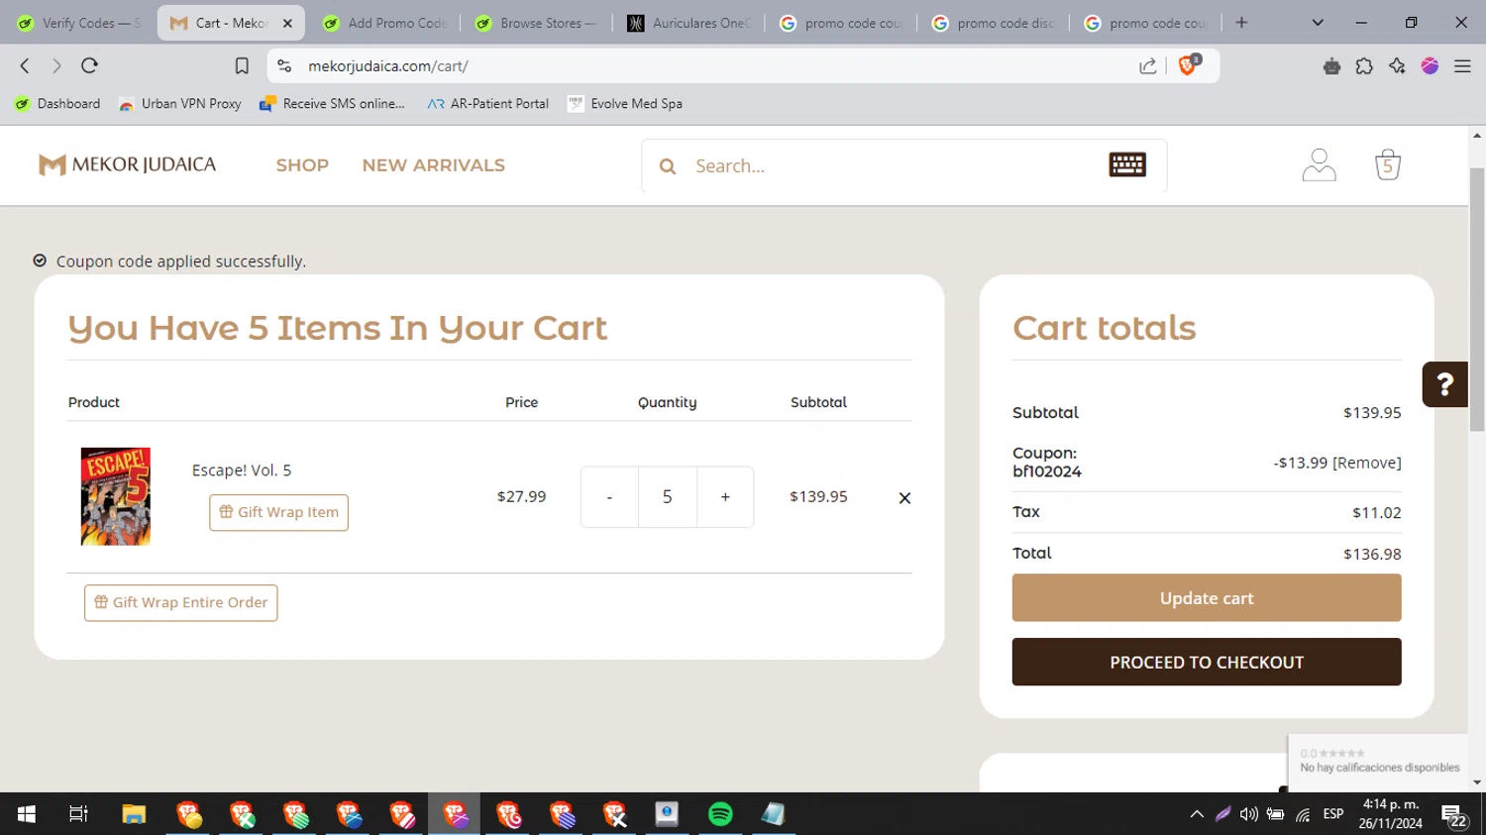Click the address bar URL

point(388,66)
